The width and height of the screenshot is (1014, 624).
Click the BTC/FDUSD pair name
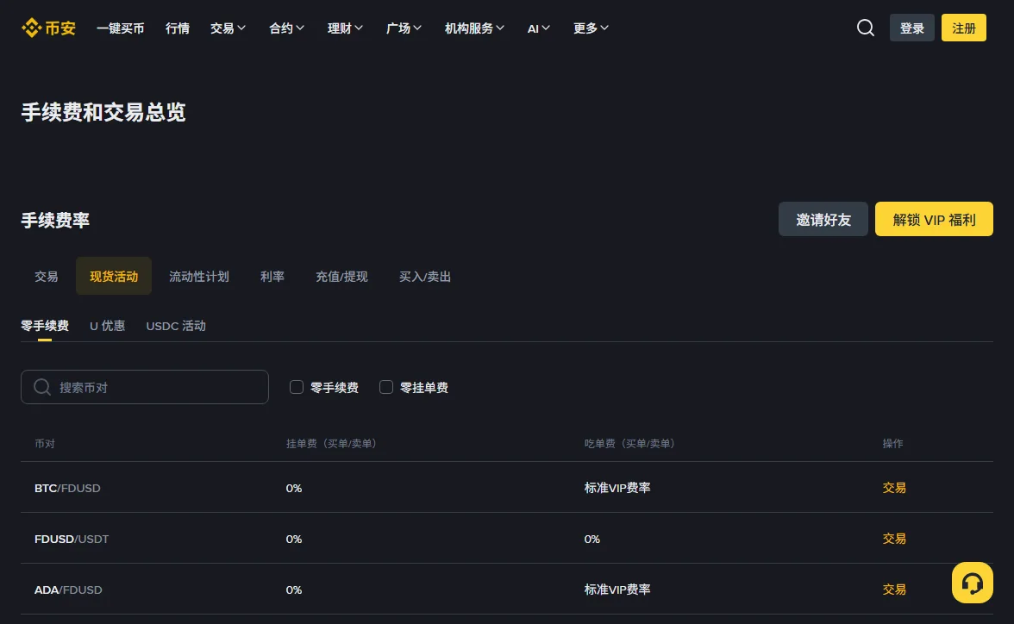tap(67, 488)
